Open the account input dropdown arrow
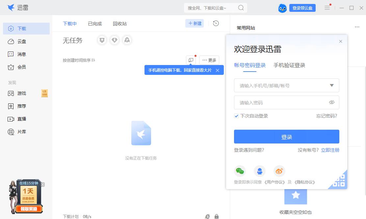 (332, 85)
